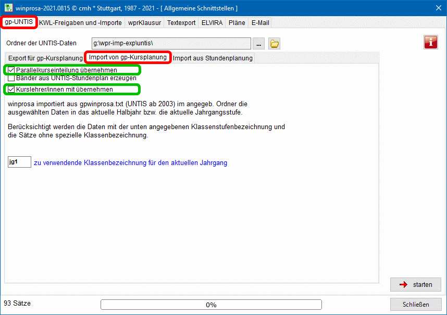Click the red info icon
The image size is (447, 315).
click(431, 42)
